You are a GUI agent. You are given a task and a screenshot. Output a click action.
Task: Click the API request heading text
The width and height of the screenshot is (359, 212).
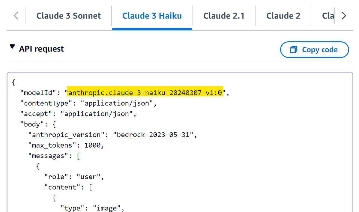coord(41,49)
